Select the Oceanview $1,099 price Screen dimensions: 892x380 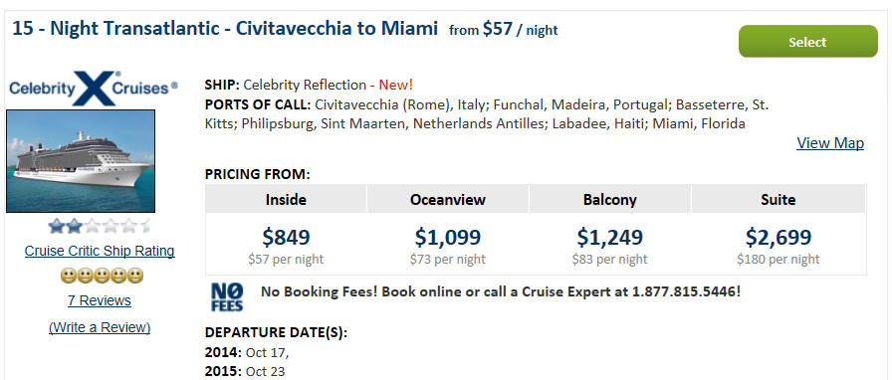pos(448,237)
